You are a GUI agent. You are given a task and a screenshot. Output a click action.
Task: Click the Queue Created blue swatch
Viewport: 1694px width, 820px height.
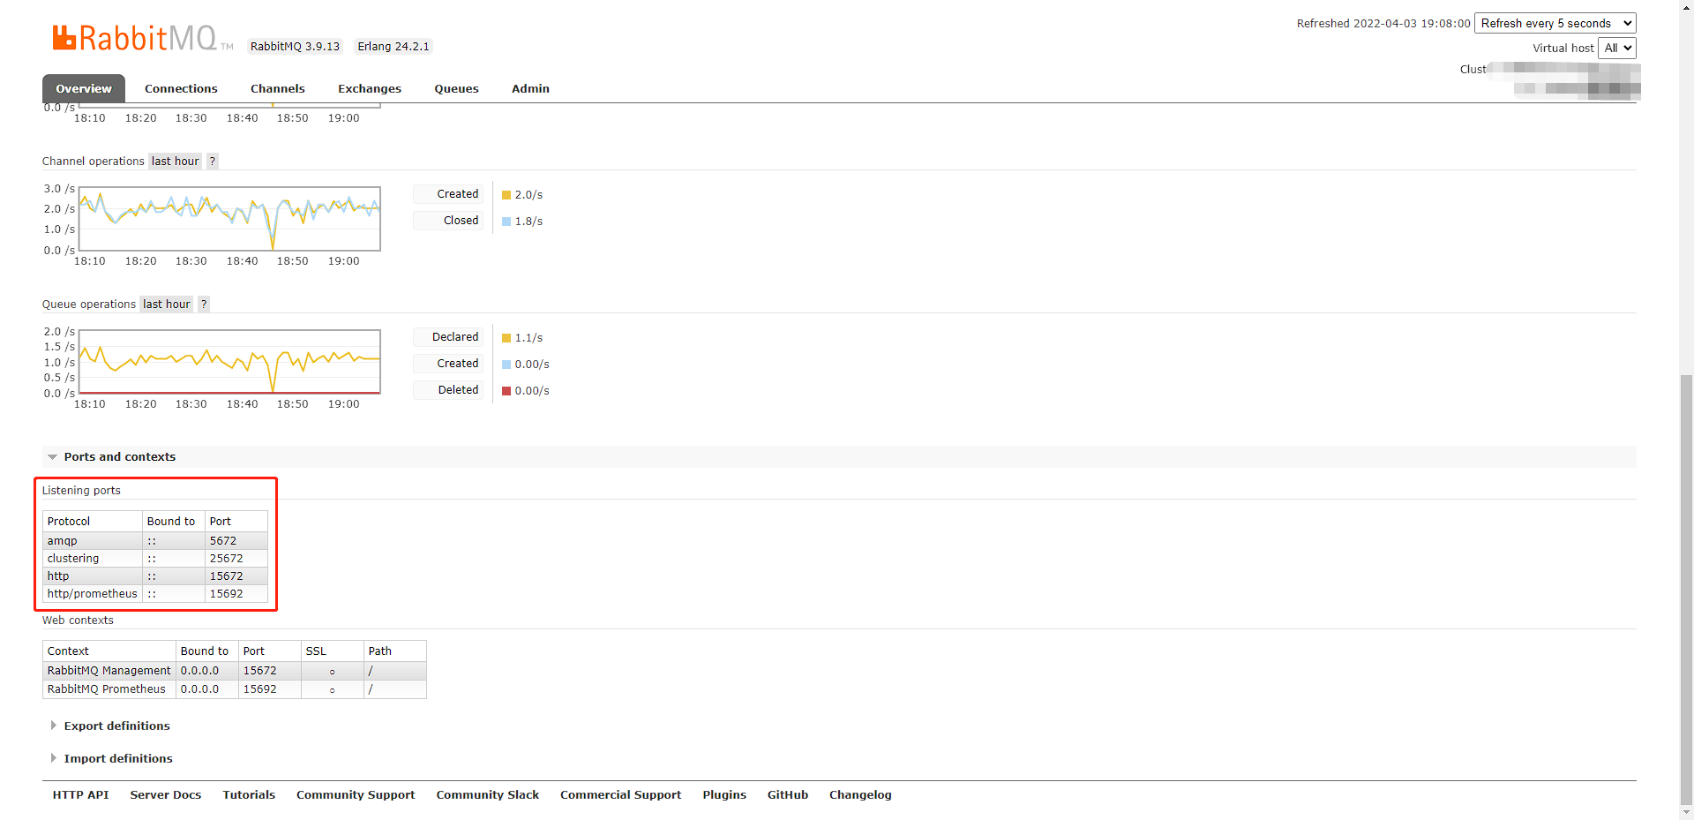click(x=506, y=365)
